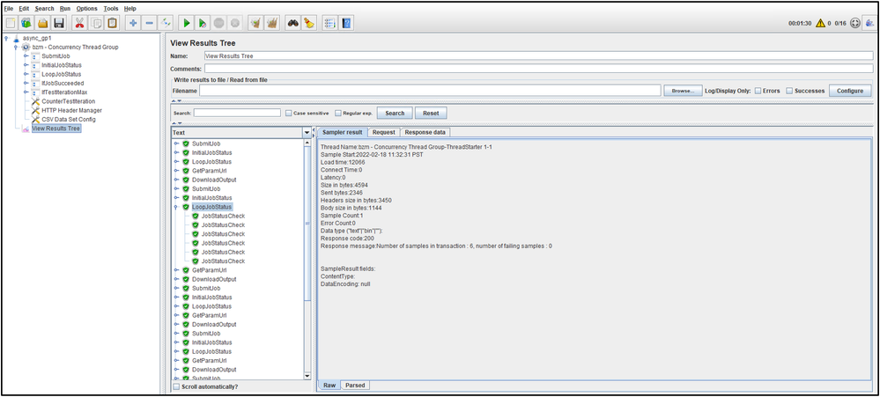Select View Results Tree node in the test plan
The image size is (880, 397).
coord(56,129)
